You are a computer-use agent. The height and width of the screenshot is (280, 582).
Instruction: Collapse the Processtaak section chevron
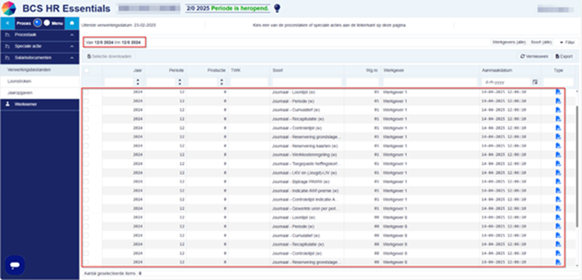pos(72,35)
